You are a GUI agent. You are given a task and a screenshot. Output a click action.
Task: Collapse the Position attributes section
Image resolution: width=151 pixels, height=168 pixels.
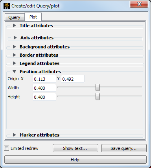click(x=15, y=72)
